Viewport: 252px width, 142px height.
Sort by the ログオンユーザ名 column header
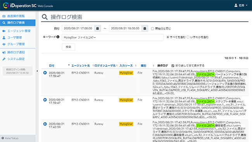tap(105, 66)
